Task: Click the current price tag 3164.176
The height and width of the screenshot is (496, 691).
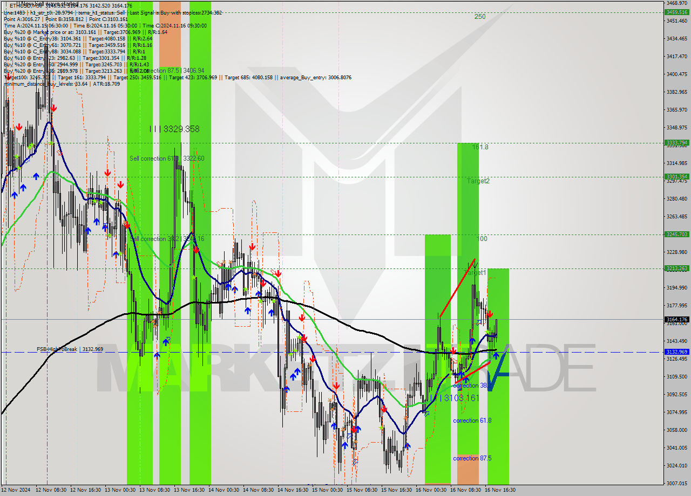Action: pyautogui.click(x=676, y=320)
